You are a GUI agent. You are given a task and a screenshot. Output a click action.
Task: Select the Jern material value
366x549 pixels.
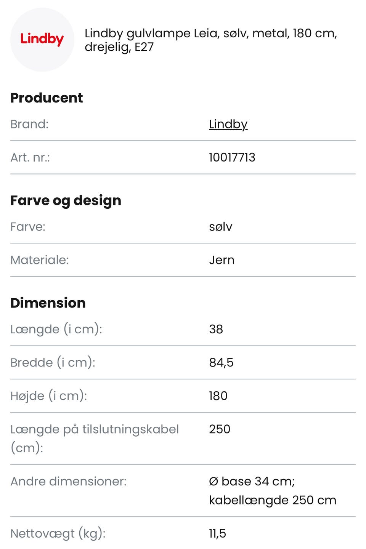coord(222,260)
